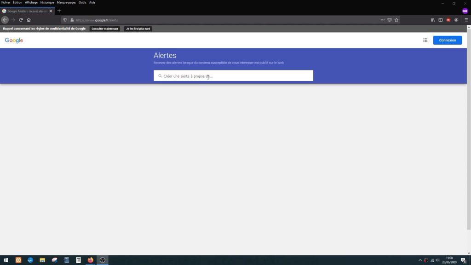Open the Windows Start menu

[6, 260]
